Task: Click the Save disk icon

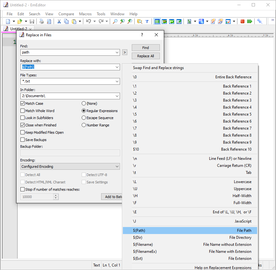Action: coord(32,21)
